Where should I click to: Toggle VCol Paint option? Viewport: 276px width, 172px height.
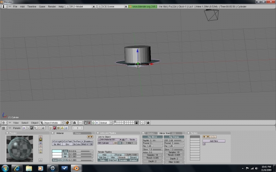click(x=68, y=141)
